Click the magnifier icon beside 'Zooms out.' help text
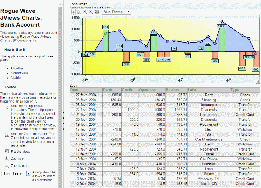This screenshot has height=188, width=261. point(7,165)
